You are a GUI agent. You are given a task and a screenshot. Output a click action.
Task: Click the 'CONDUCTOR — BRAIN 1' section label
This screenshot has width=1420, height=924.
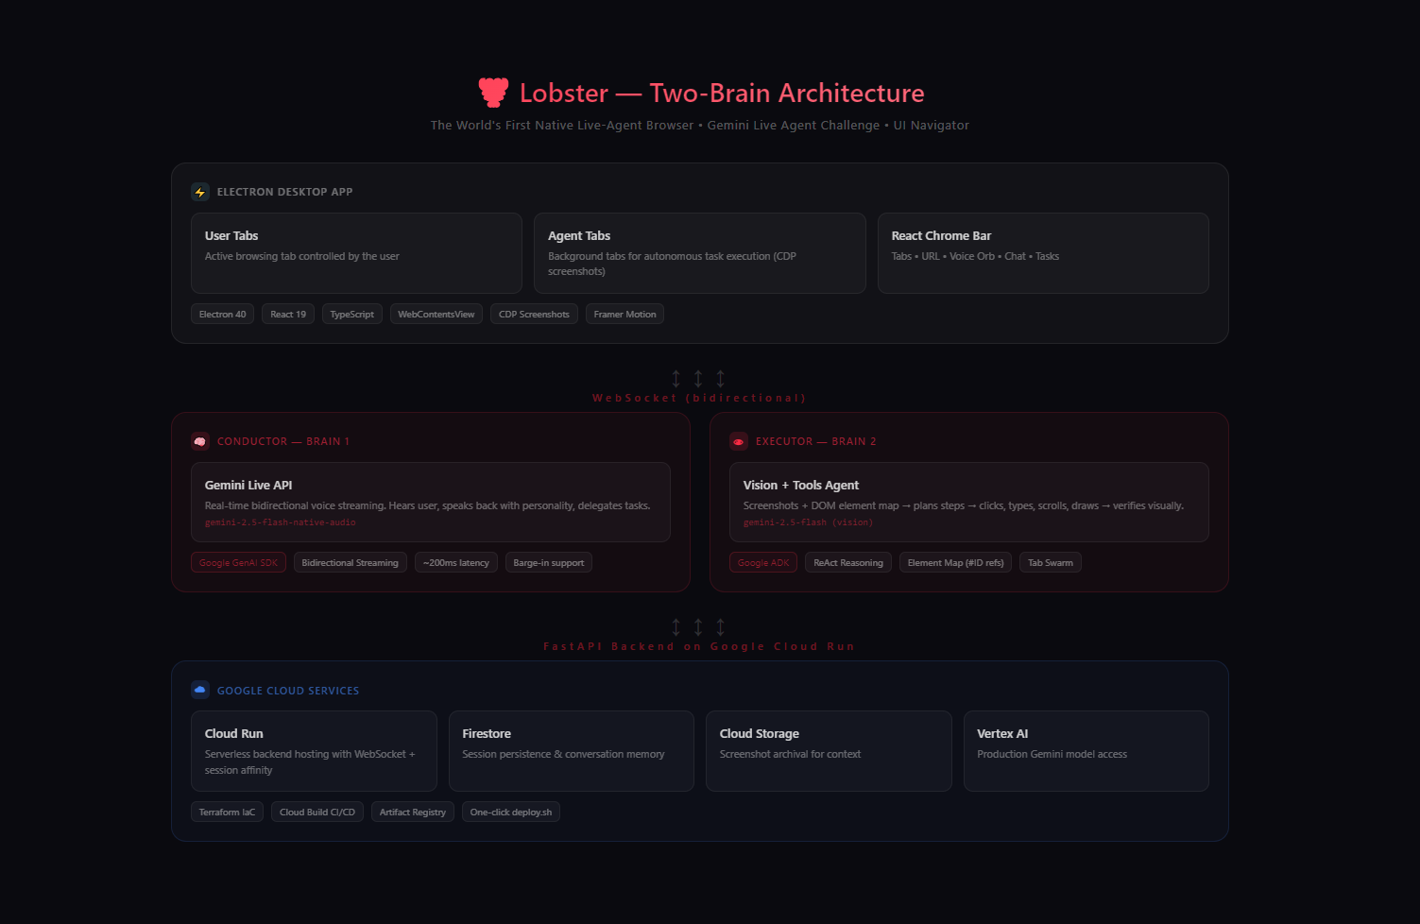tap(283, 441)
